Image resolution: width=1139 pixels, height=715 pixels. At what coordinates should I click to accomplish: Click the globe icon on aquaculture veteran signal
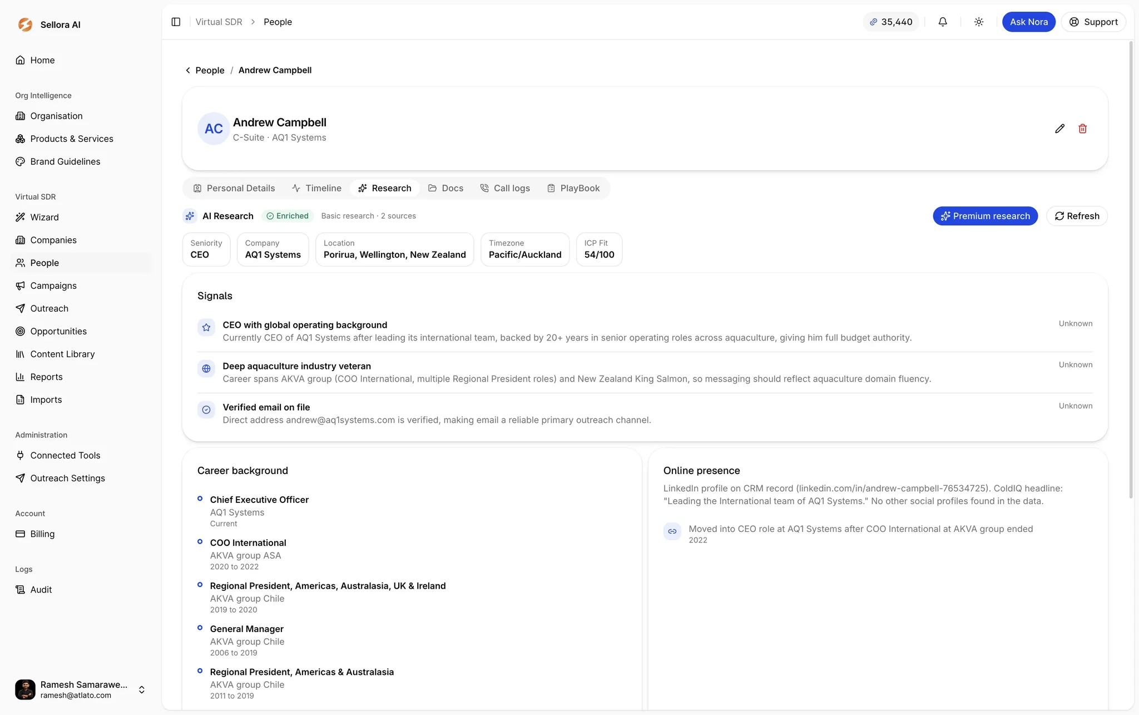click(x=206, y=368)
